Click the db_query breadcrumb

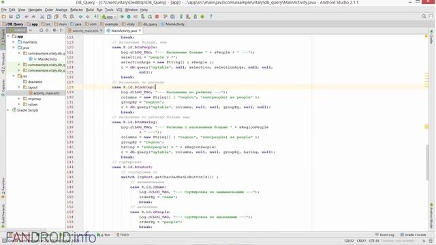point(148,24)
